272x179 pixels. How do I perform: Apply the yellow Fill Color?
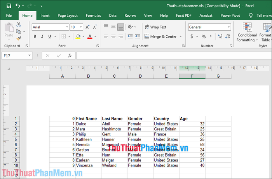pyautogui.click(x=78, y=36)
